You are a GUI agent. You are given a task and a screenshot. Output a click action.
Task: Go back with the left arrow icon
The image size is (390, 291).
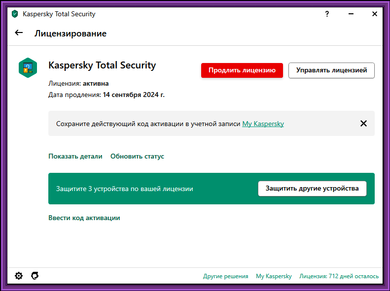point(19,32)
